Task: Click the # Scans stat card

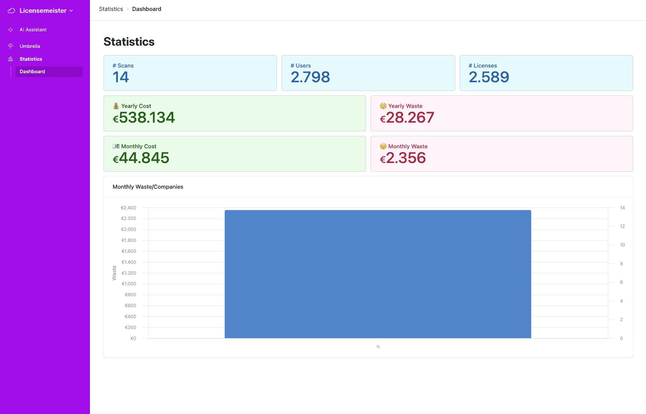Action: tap(190, 73)
